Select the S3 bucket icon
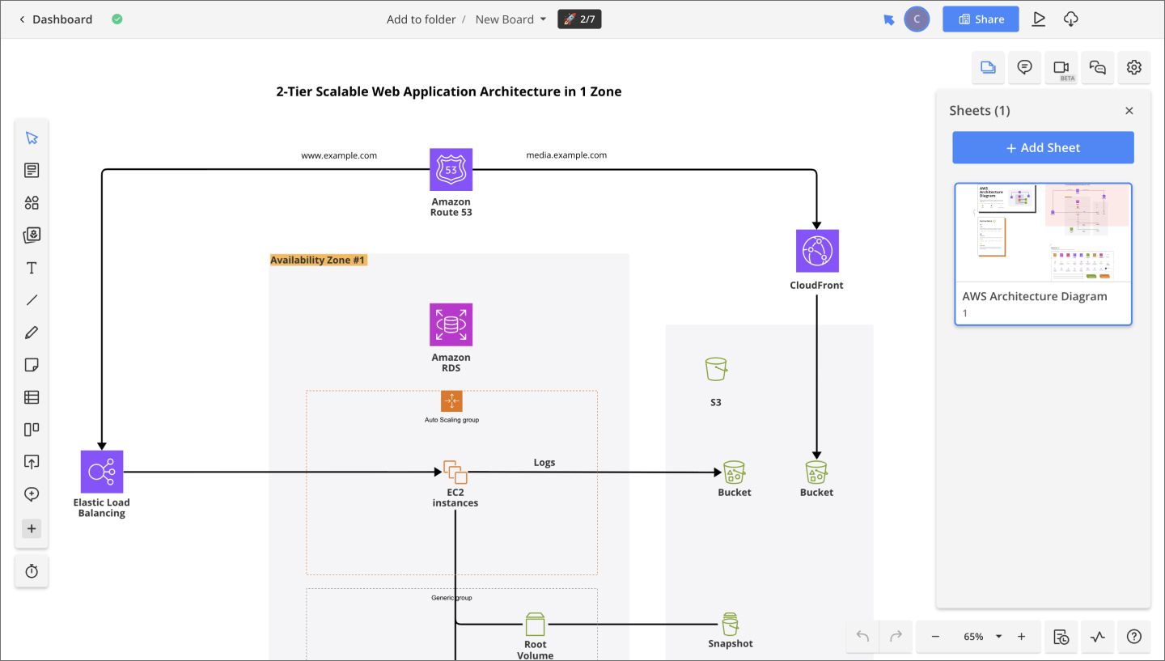Viewport: 1165px width, 661px height. point(716,370)
